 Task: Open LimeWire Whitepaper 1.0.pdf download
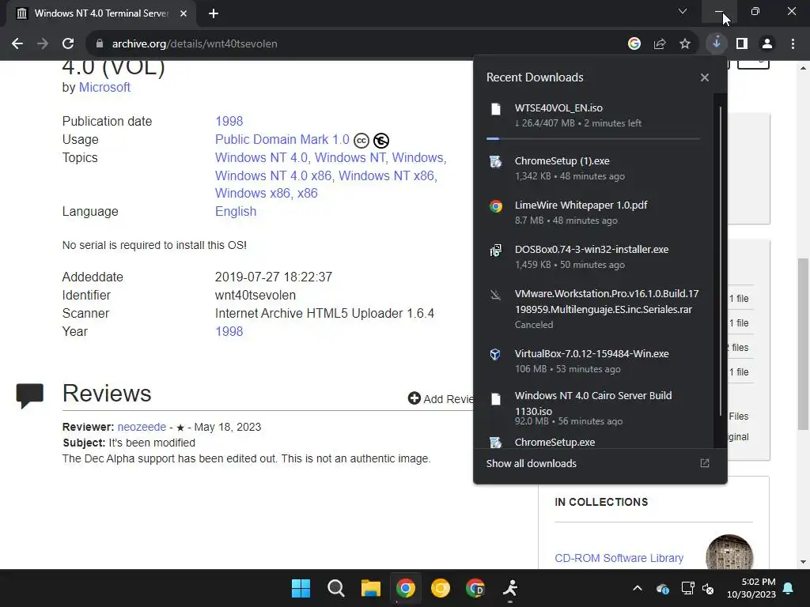point(593,212)
